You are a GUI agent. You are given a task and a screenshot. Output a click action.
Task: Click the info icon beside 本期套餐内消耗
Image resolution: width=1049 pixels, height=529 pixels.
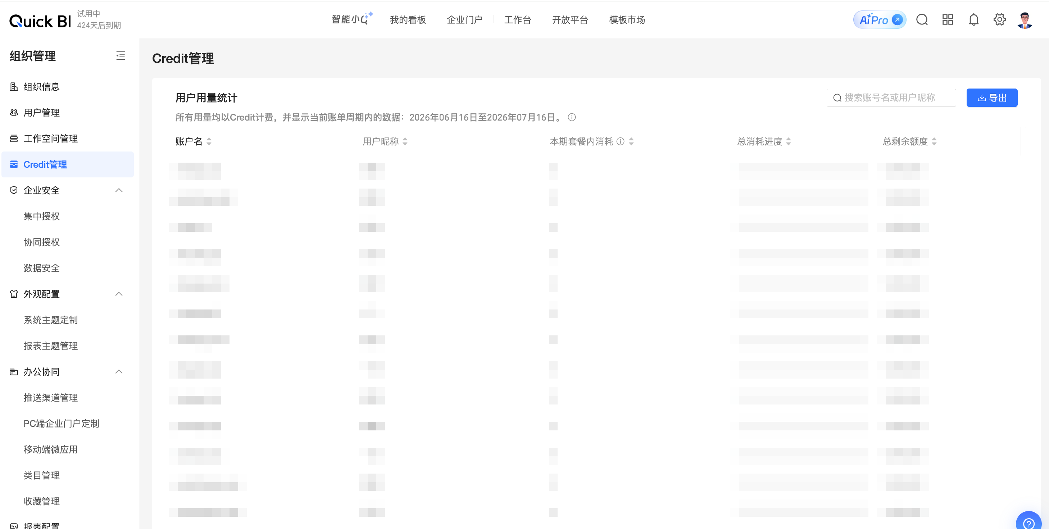(620, 141)
